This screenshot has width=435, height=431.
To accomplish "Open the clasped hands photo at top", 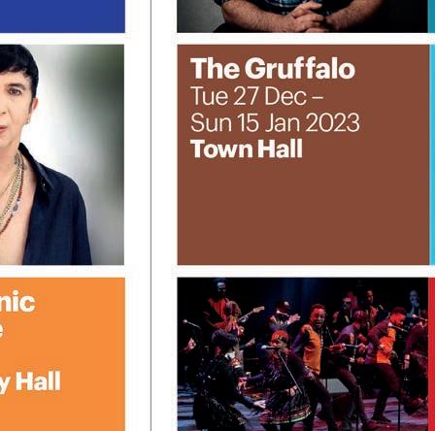I will [303, 17].
